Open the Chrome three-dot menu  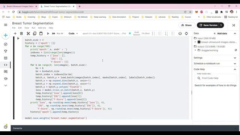237,12
